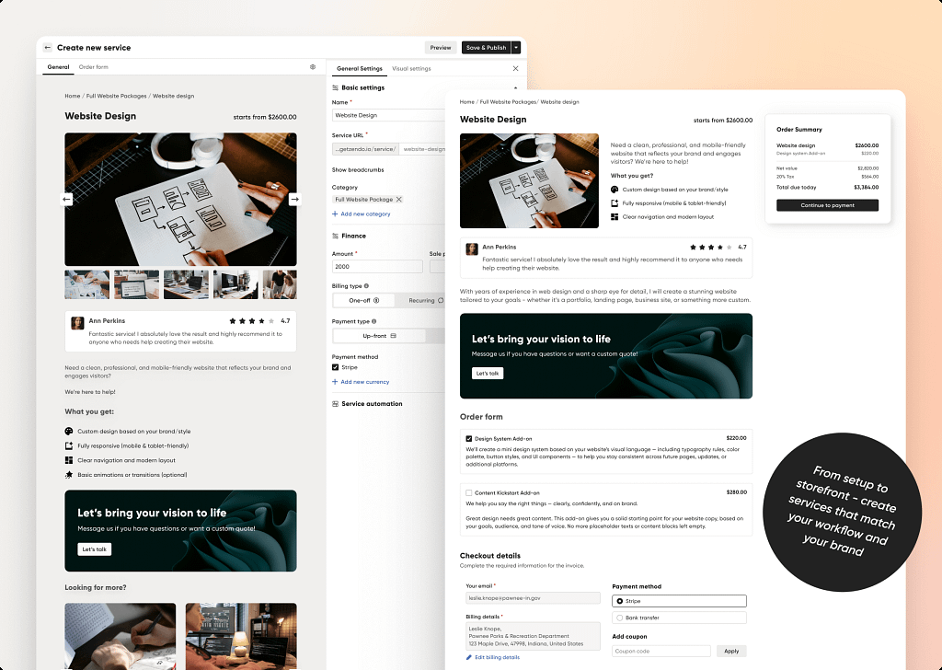Click Ann Perkins avatar in storefront review
This screenshot has width=942, height=670.
tap(472, 248)
